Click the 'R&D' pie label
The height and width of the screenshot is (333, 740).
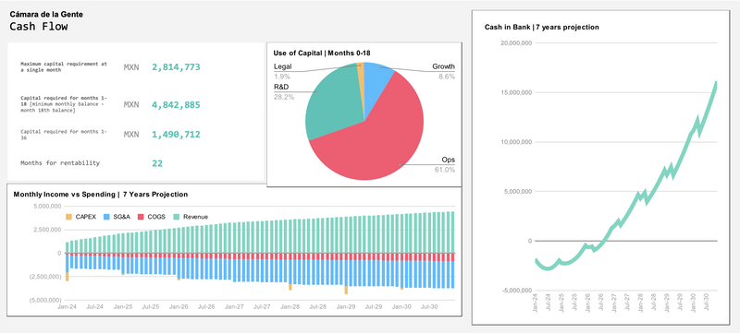pos(281,87)
